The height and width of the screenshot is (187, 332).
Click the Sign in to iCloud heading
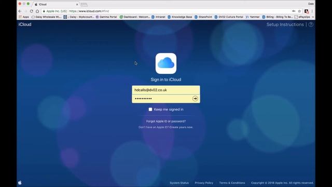coord(166,79)
